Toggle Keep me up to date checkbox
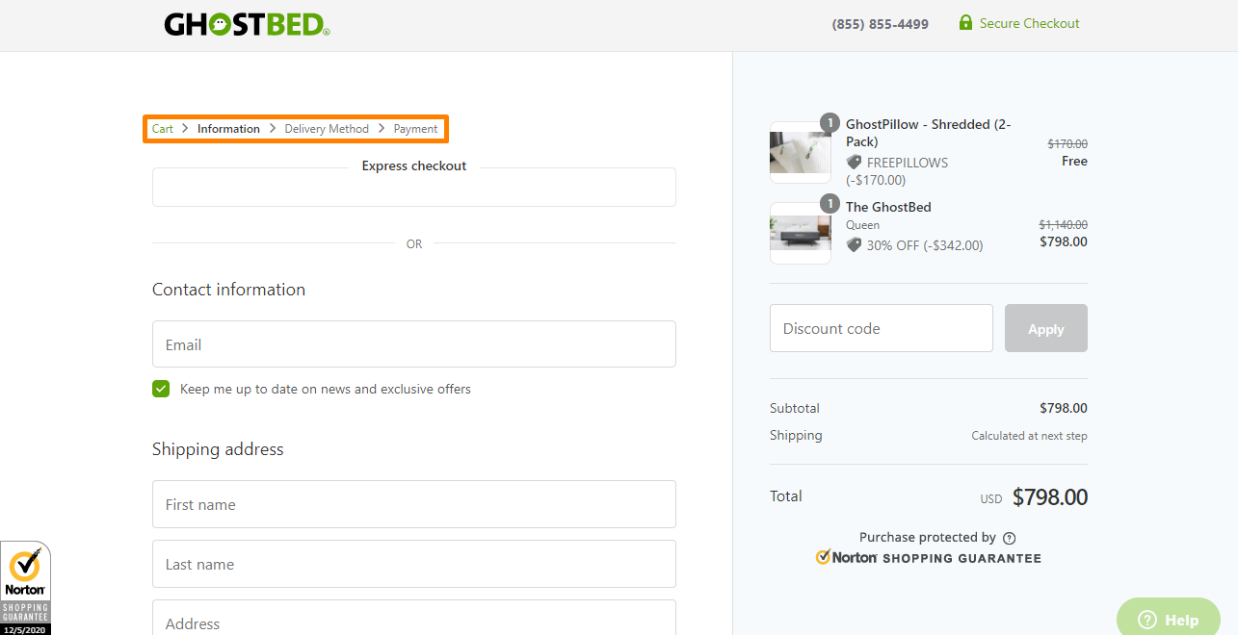The width and height of the screenshot is (1238, 635). [161, 389]
